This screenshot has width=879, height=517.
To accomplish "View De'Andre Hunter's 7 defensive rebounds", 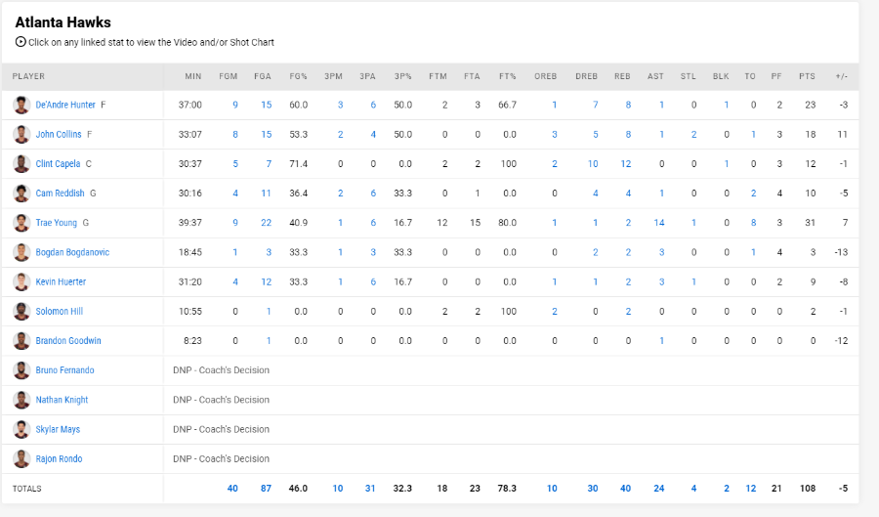I will coord(596,105).
